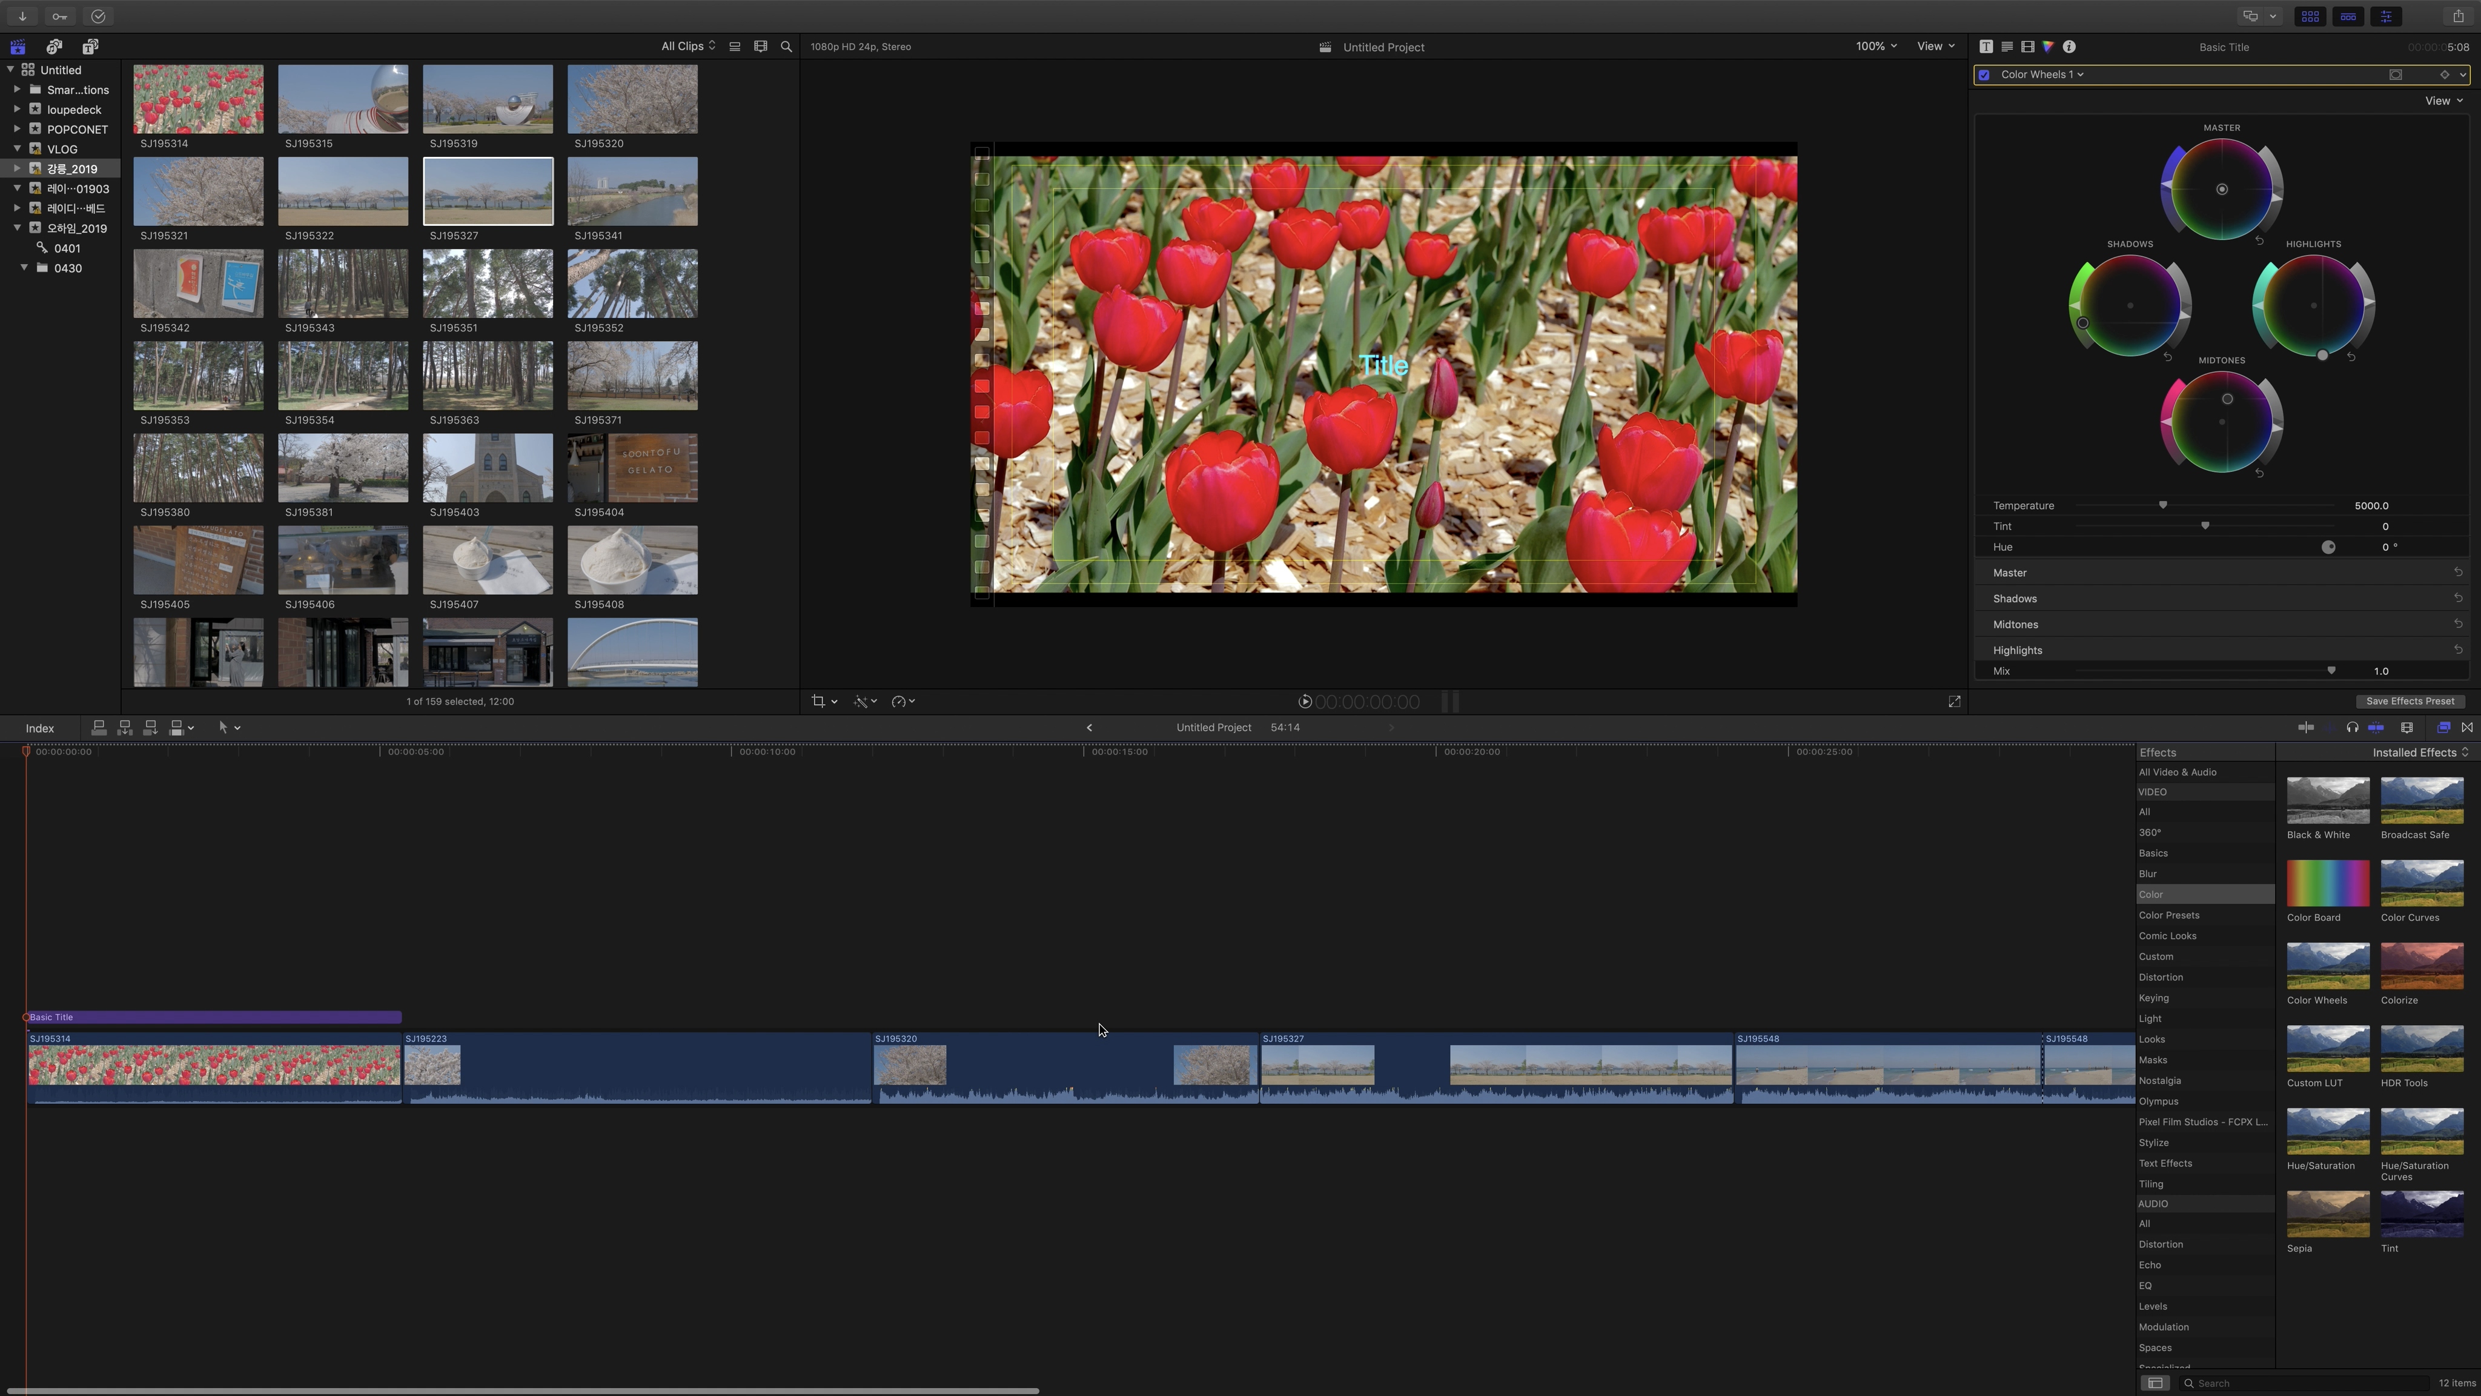
Task: Toggle audio skimming headphones icon
Action: 2352,727
